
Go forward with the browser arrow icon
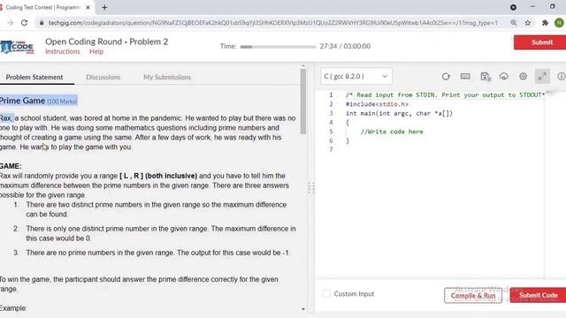[x=10, y=23]
